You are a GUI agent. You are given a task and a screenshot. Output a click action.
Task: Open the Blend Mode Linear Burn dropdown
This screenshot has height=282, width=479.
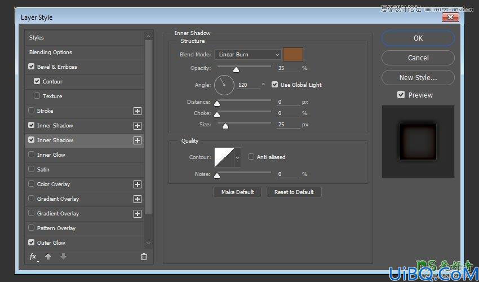coord(248,55)
